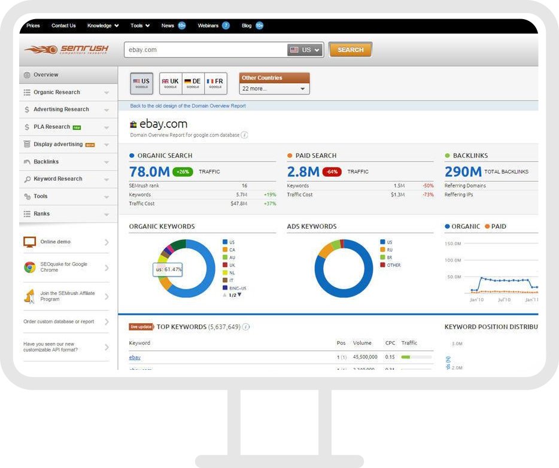
Task: Expand the Backlinks sidebar section
Action: [107, 162]
